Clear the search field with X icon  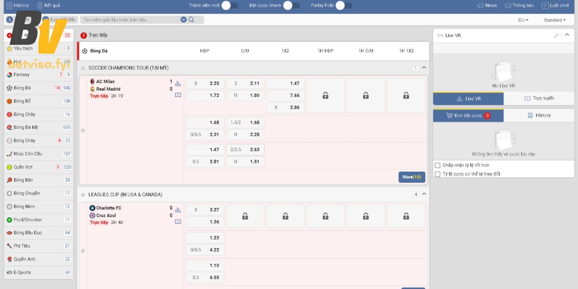[x=183, y=19]
